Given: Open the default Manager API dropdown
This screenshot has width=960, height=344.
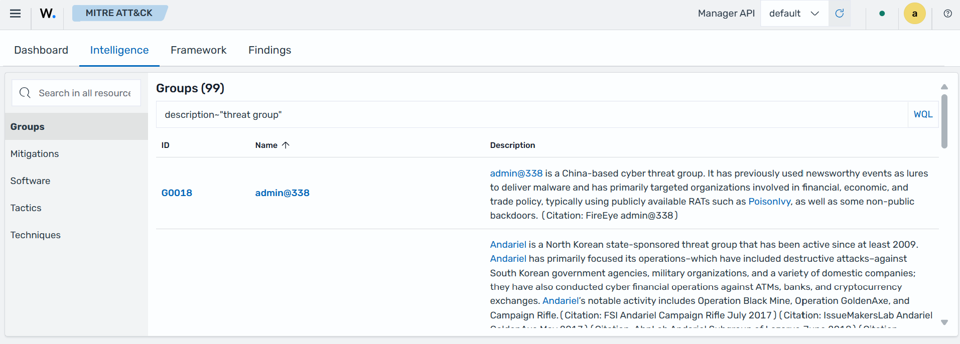Looking at the screenshot, I should pos(794,14).
